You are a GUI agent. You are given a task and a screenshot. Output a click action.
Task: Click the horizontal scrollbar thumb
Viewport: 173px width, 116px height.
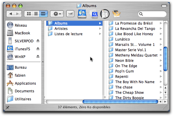(120, 101)
